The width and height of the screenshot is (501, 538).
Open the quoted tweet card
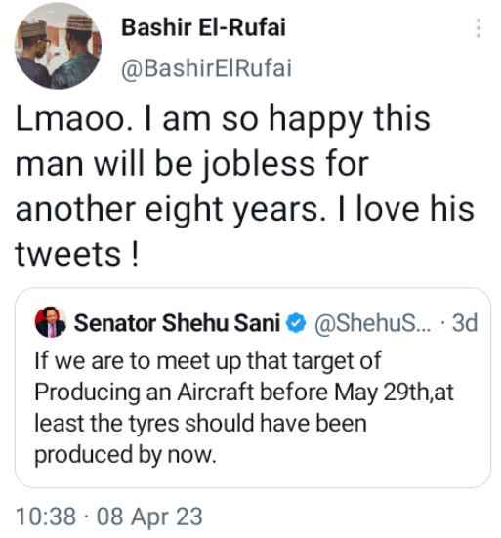253,388
